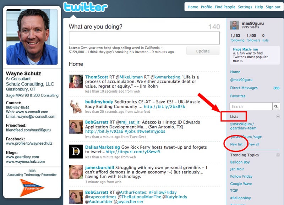
Task: Click the New list link
Action: point(236,144)
